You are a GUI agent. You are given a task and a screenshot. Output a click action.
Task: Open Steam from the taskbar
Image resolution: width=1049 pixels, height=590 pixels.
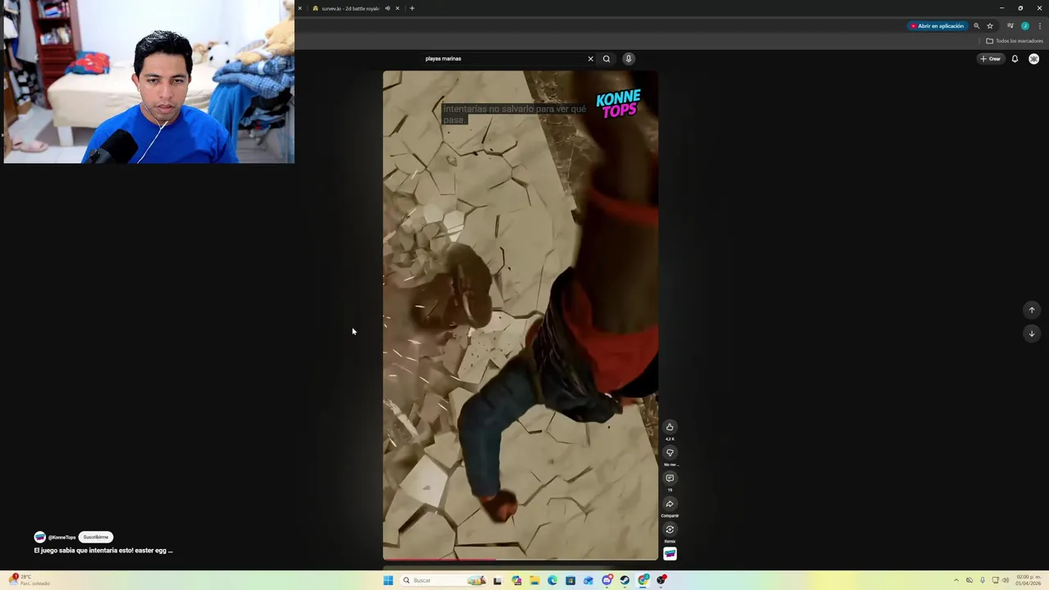pos(624,580)
